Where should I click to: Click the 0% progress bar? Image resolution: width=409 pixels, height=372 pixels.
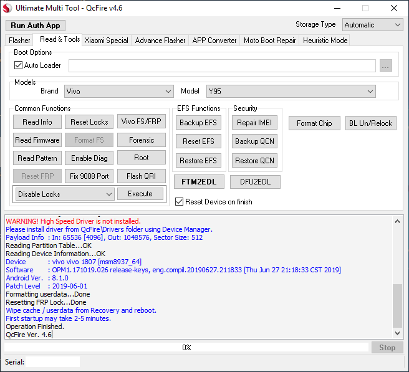186,348
